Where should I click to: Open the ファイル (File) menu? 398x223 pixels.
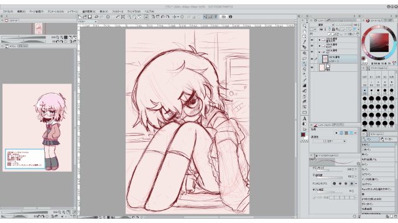point(8,11)
